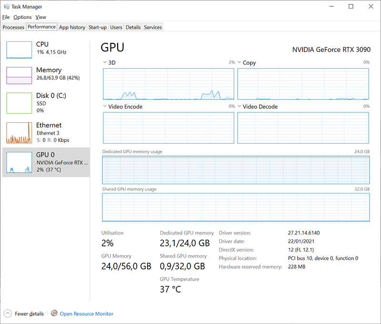Click the '0,9/32,0 GB' shared memory value
The width and height of the screenshot is (381, 324).
coord(182,266)
